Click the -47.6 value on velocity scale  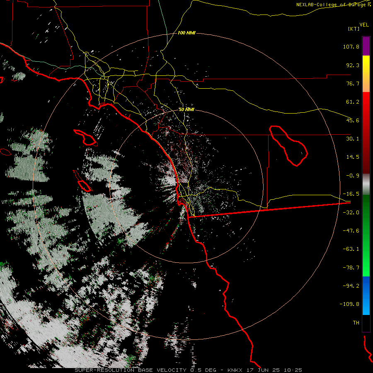coord(351,231)
